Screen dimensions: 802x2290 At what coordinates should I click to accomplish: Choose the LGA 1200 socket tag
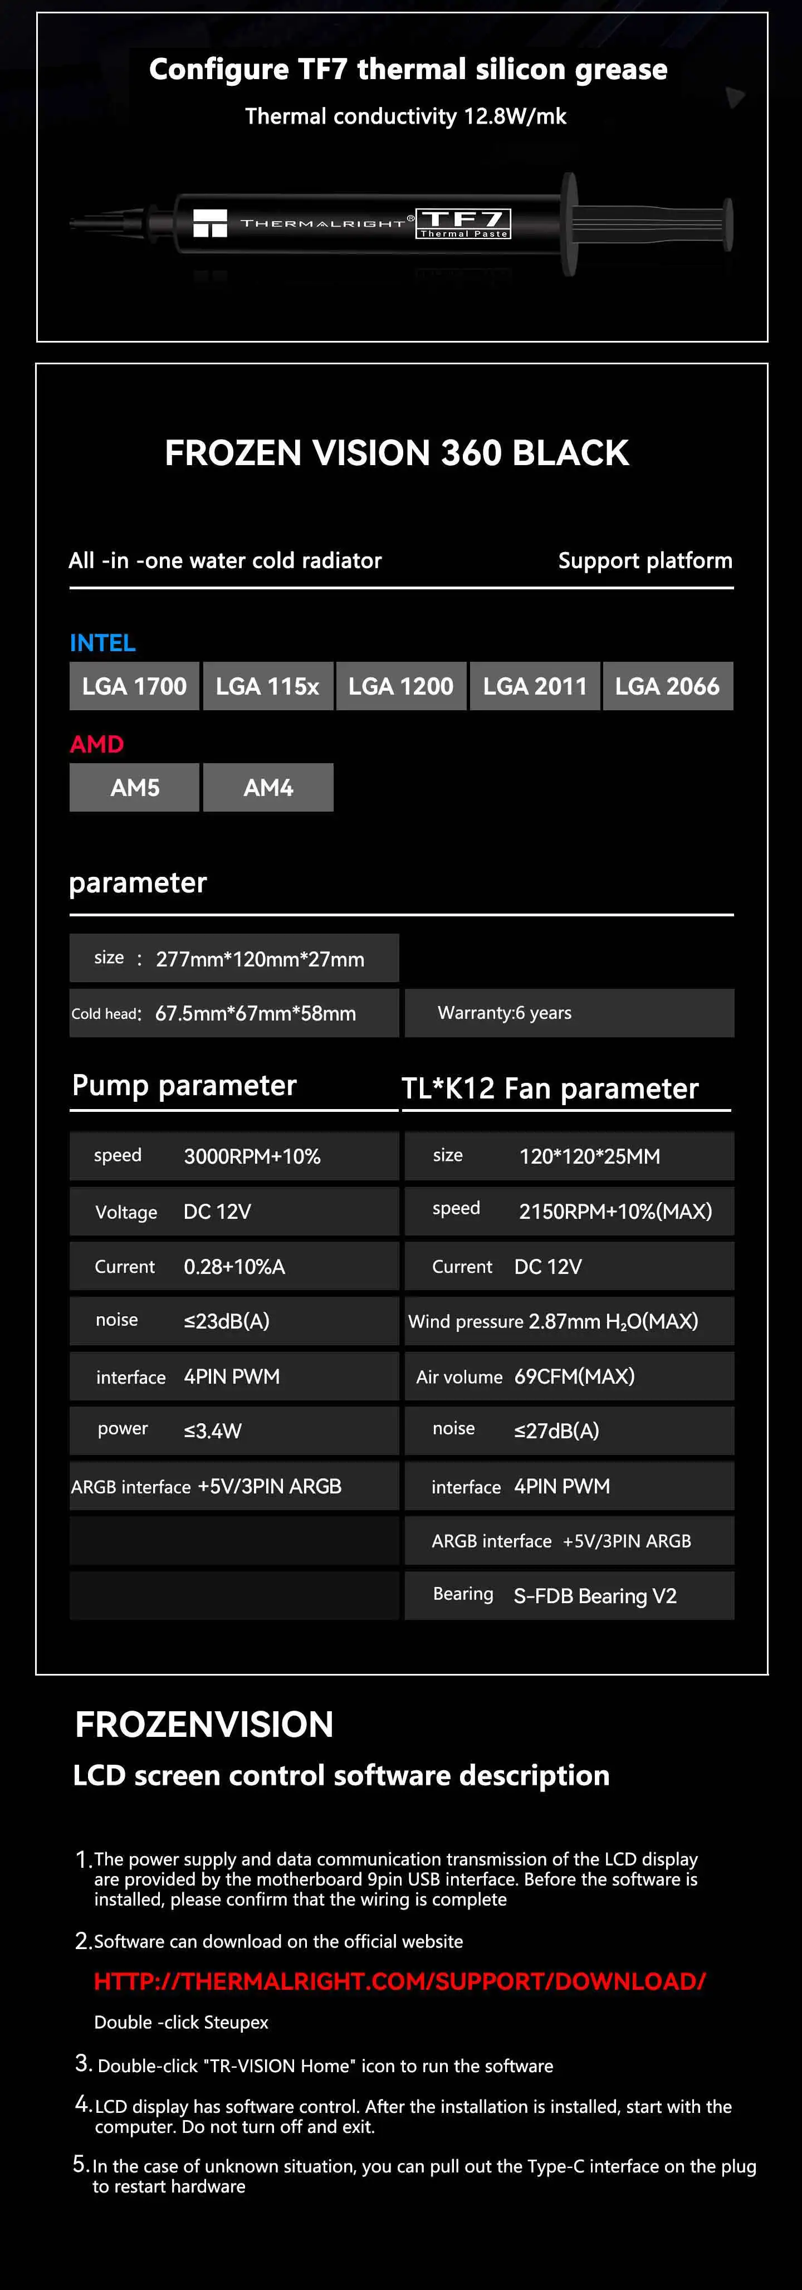pos(401,686)
